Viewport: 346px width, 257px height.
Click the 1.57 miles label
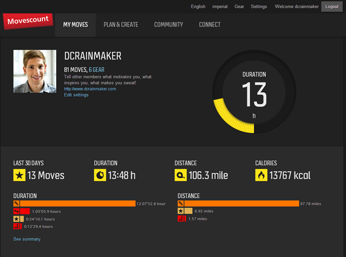coord(198,219)
